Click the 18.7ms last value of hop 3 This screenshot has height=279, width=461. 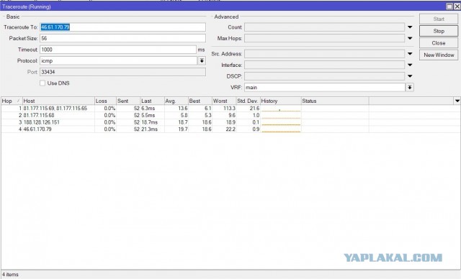[149, 122]
